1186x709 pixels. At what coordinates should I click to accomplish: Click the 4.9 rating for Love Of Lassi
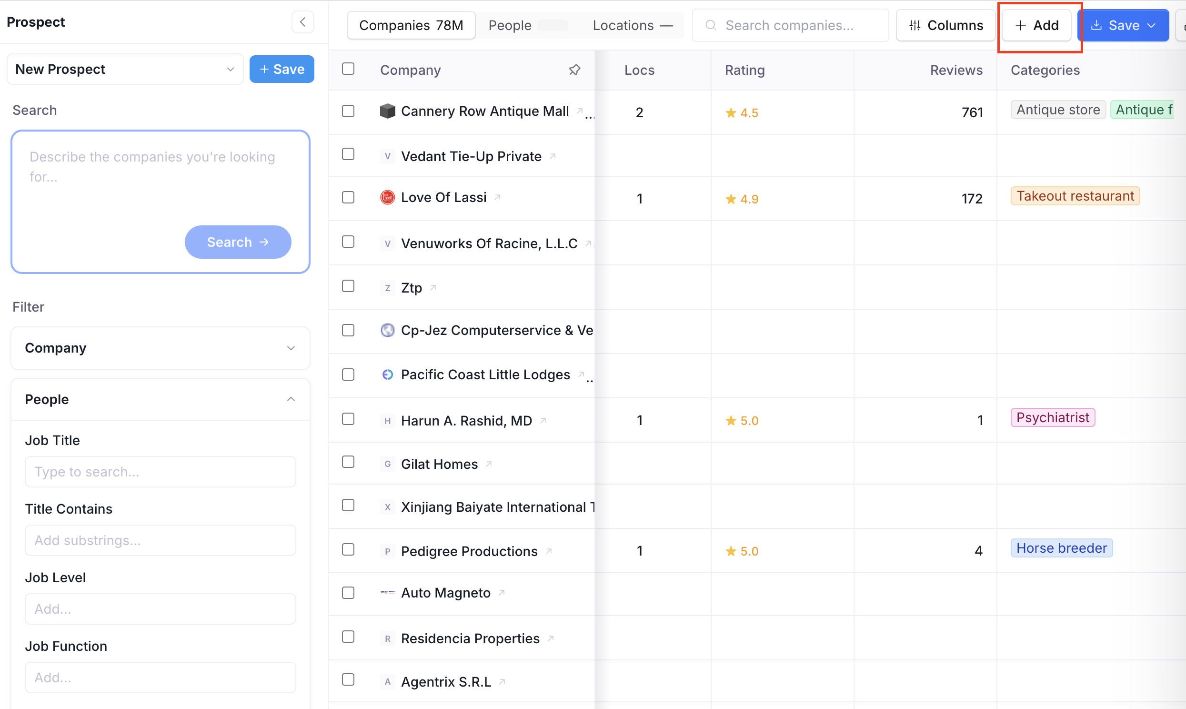pos(742,199)
